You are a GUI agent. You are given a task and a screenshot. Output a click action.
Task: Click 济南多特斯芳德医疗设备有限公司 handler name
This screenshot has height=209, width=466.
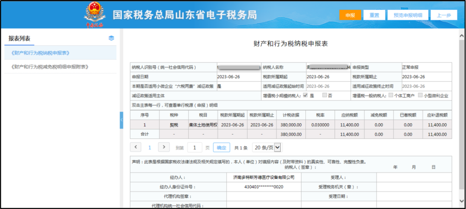(x=264, y=178)
